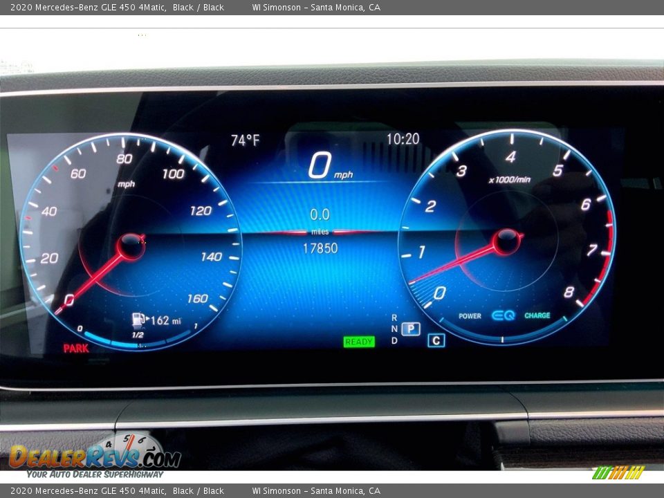Image resolution: width=664 pixels, height=498 pixels.
Task: Click the green READY indicator
Action: coord(359,342)
